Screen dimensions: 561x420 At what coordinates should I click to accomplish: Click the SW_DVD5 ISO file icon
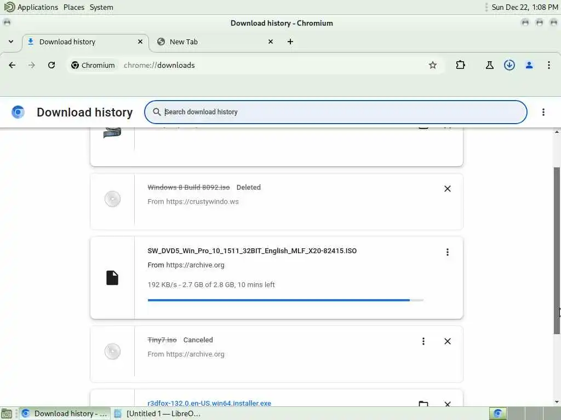point(112,278)
